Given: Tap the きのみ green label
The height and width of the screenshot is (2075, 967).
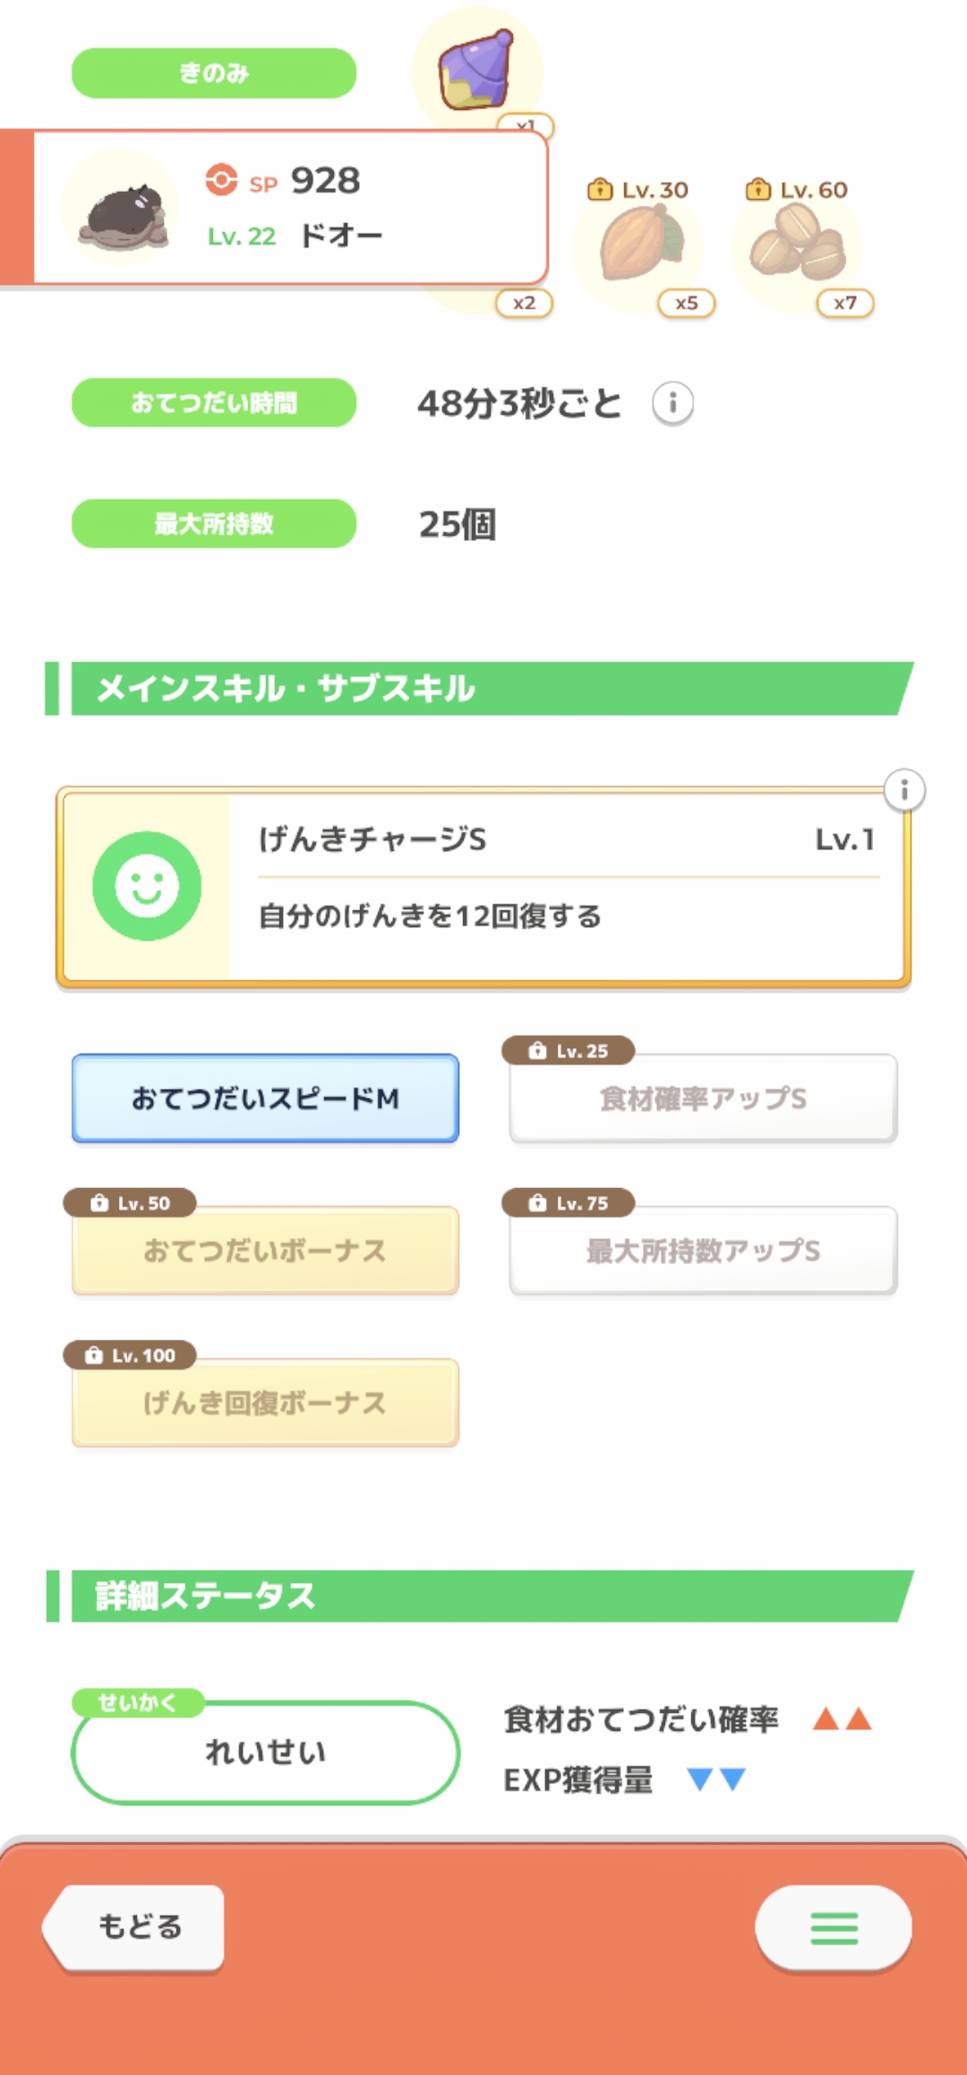Looking at the screenshot, I should (x=214, y=73).
